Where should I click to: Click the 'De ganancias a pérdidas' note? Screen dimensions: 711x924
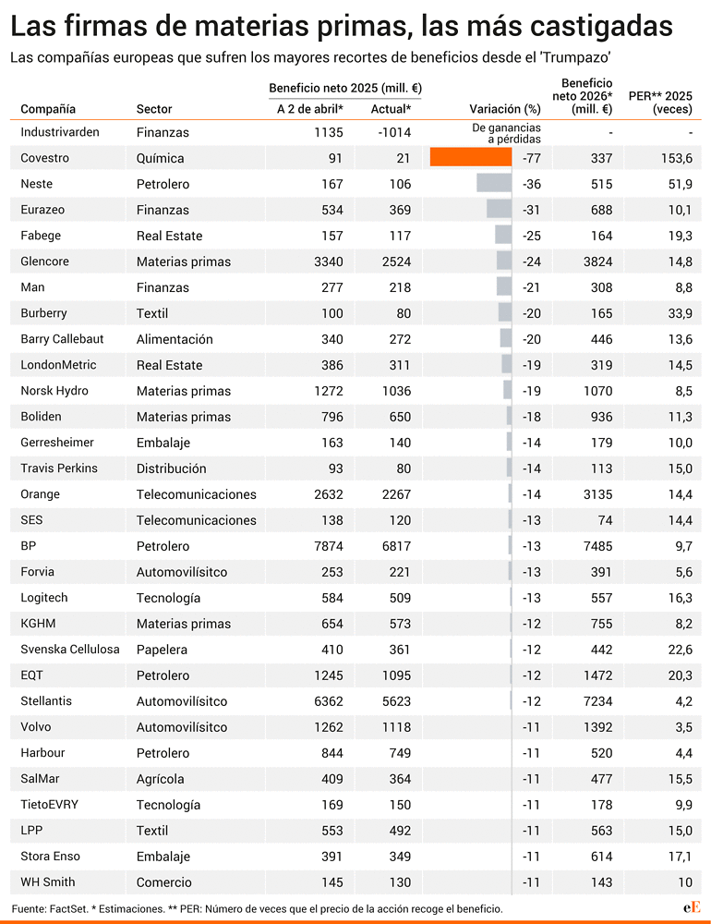coord(507,133)
